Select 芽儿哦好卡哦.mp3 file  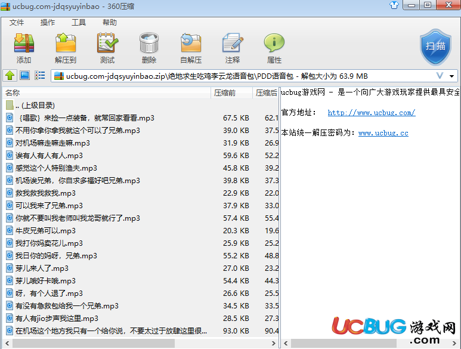pyautogui.click(x=141, y=281)
